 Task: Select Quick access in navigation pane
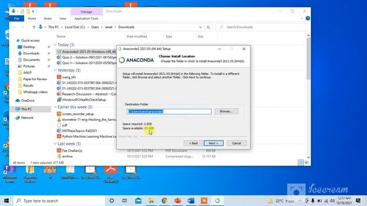(30, 41)
